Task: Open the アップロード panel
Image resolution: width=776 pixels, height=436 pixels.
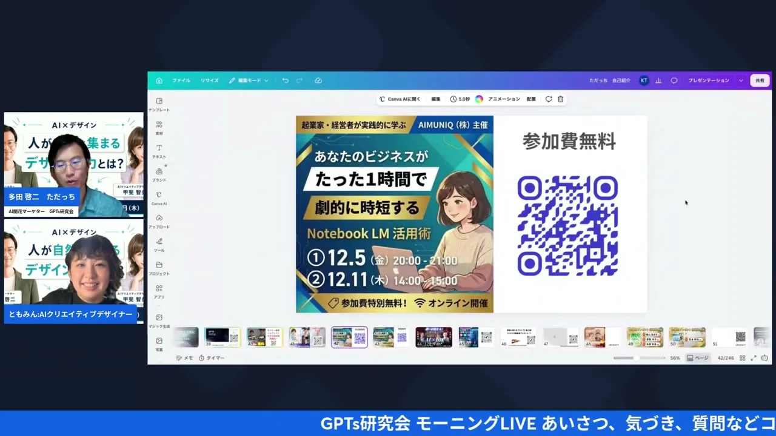Action: [x=159, y=222]
